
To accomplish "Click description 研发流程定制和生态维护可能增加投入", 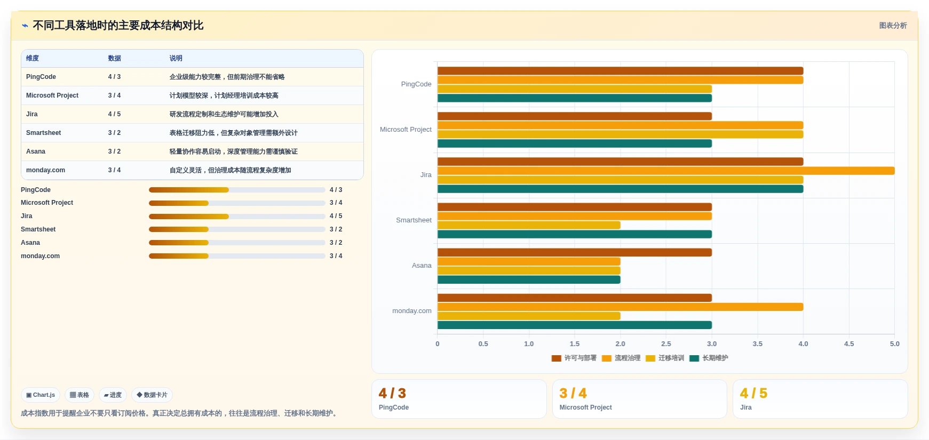I will (x=224, y=114).
